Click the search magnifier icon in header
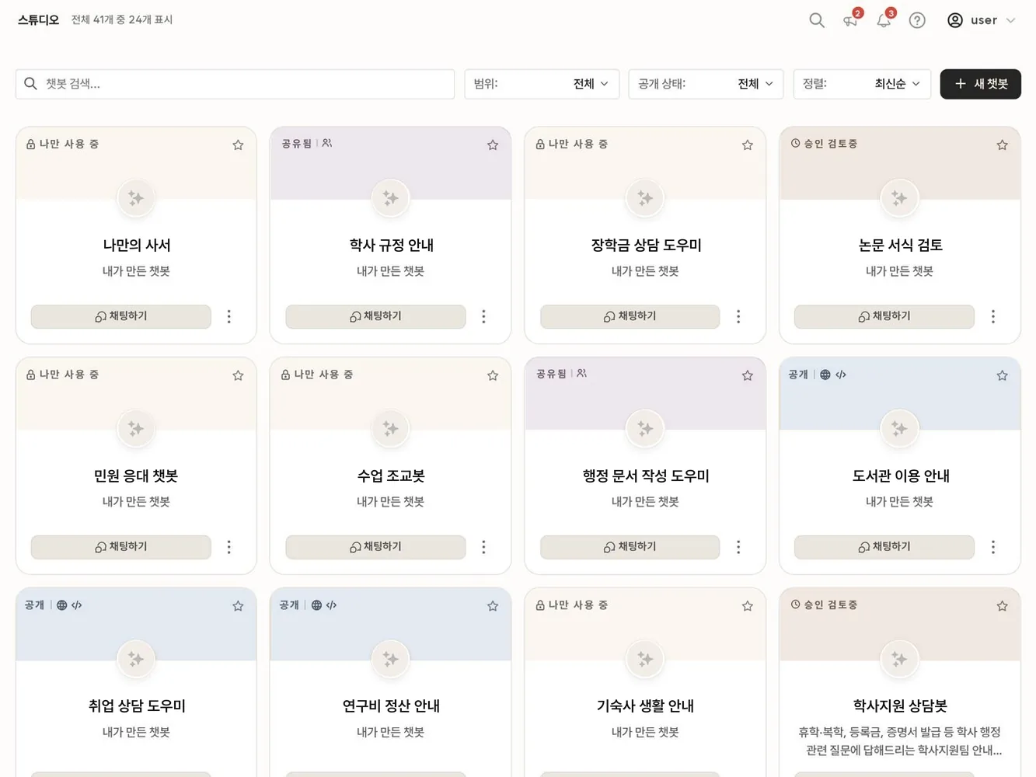Viewport: 1036px width, 777px height. coord(816,20)
